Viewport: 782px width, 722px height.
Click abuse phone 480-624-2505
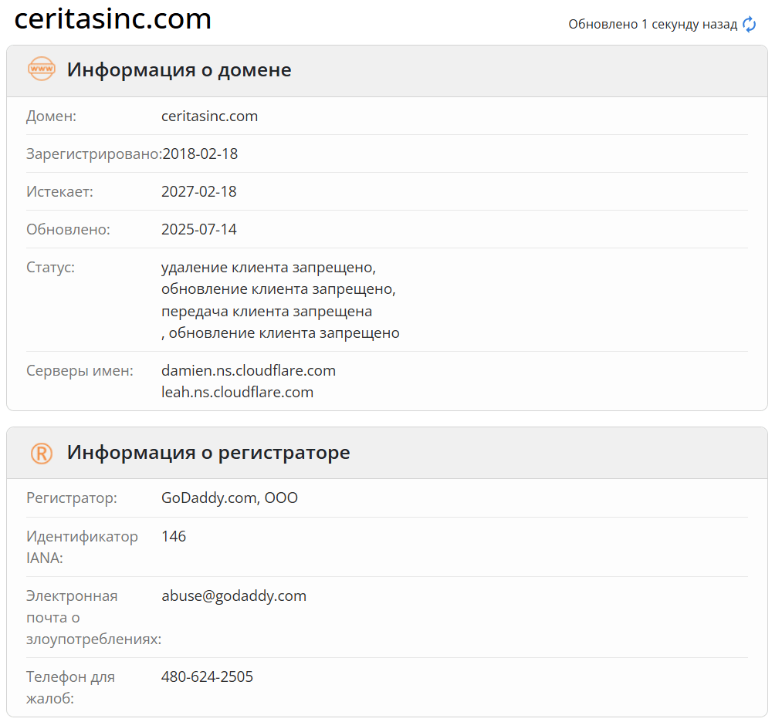[207, 676]
